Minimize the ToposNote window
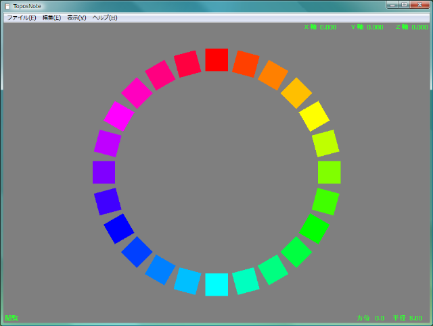Image resolution: width=433 pixels, height=326 pixels. pos(392,5)
